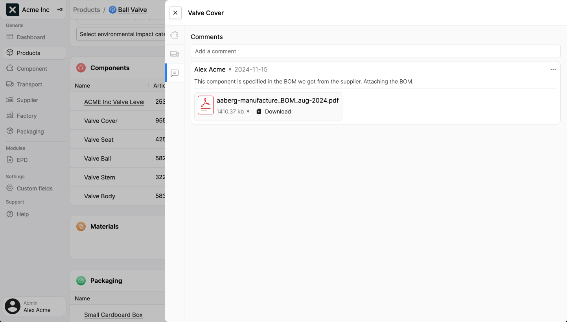The height and width of the screenshot is (322, 567).
Task: Click the Factory icon in the sidebar
Action: [9, 115]
